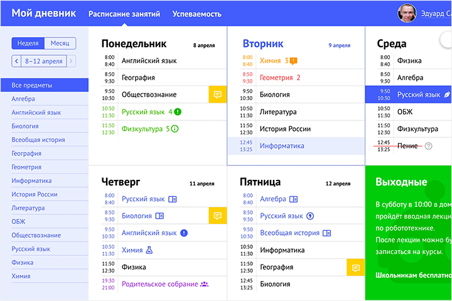The image size is (452, 301).
Task: Open the yellow note icon on Обществознание
Action: [x=217, y=95]
